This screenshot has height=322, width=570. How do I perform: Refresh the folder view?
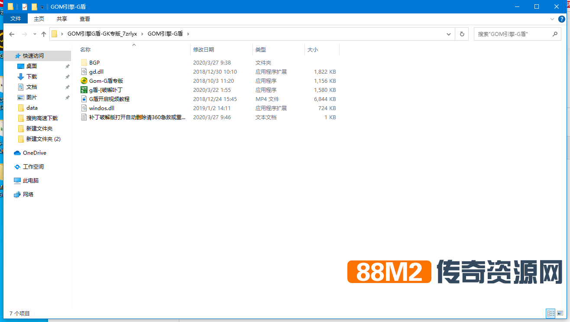click(462, 34)
